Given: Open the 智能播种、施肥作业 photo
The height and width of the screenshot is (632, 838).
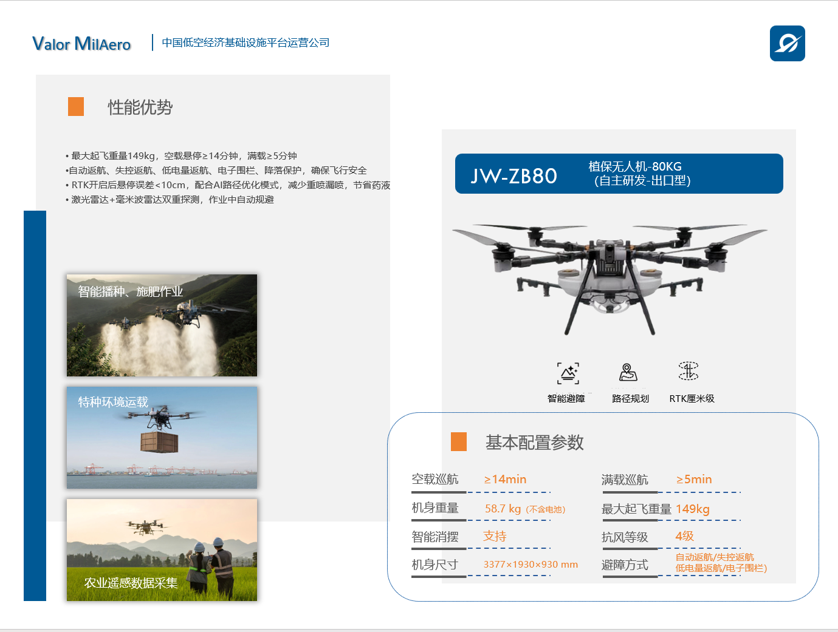Looking at the screenshot, I should [x=162, y=325].
